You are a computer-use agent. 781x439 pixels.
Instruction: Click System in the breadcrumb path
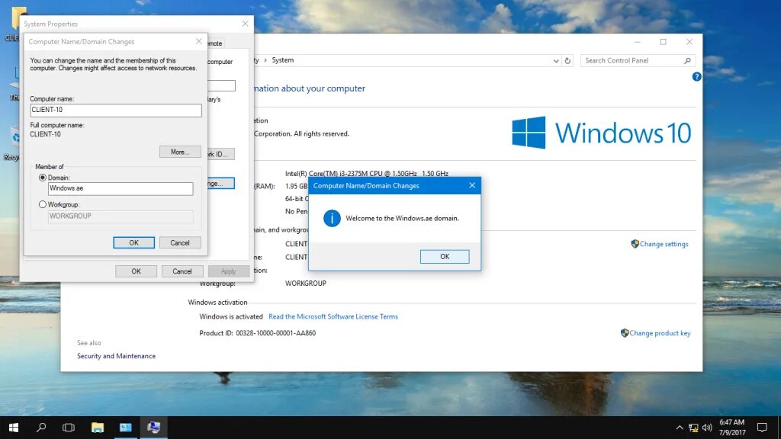coord(282,60)
